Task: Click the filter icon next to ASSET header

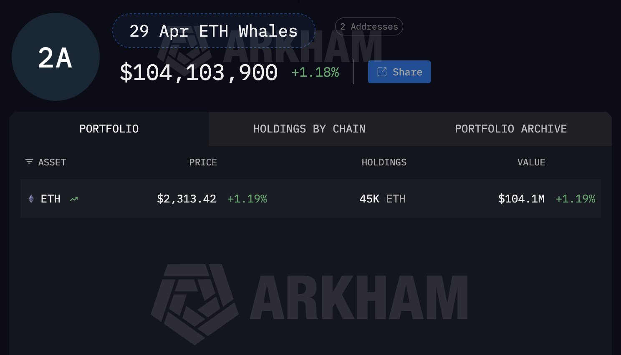Action: (28, 162)
